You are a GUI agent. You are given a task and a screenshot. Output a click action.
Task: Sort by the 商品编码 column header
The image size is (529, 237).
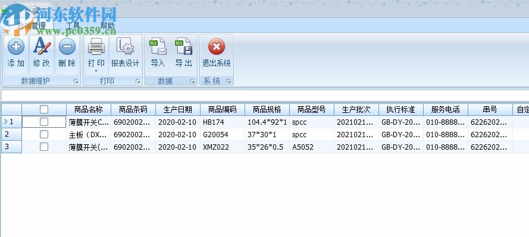click(223, 109)
